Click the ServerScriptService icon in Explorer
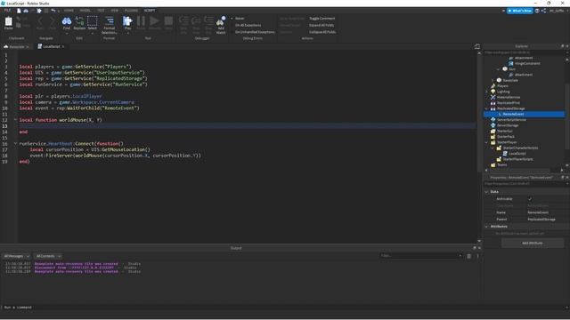 point(493,120)
